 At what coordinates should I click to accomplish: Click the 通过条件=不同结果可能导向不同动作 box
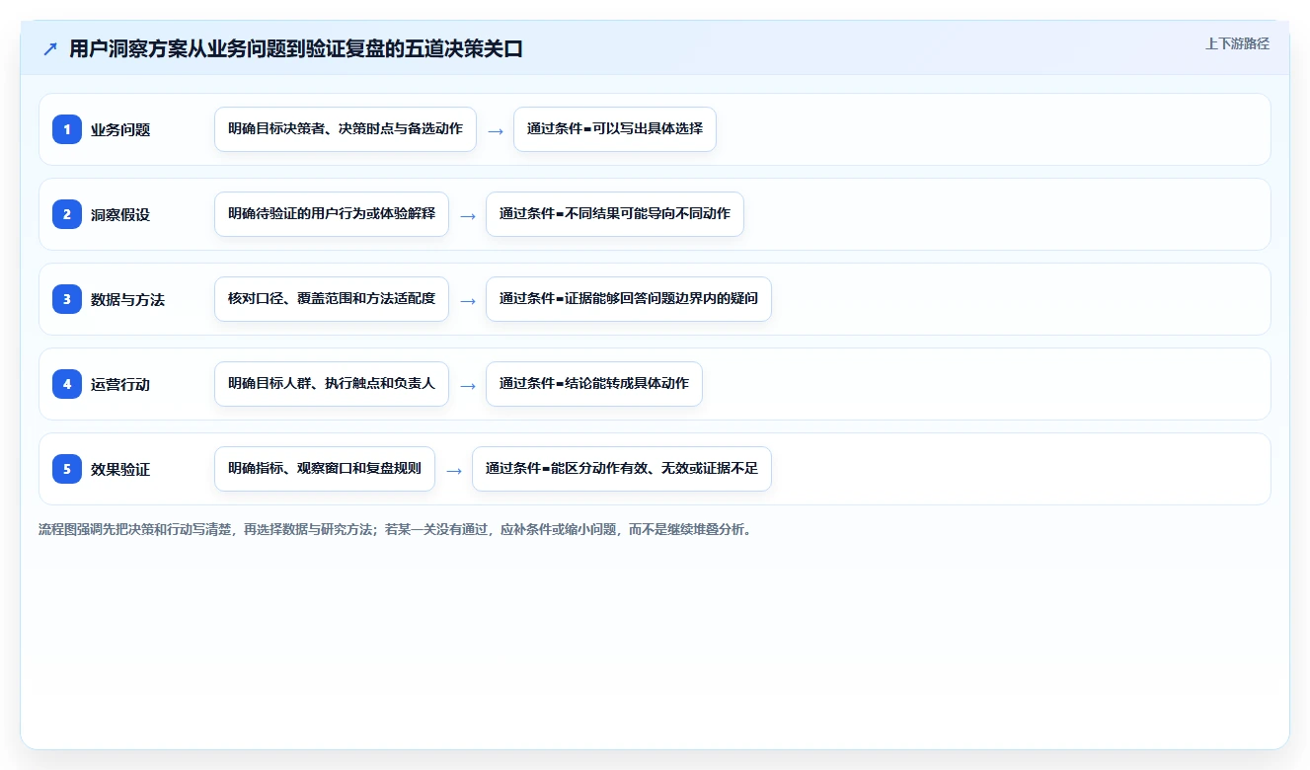(615, 214)
